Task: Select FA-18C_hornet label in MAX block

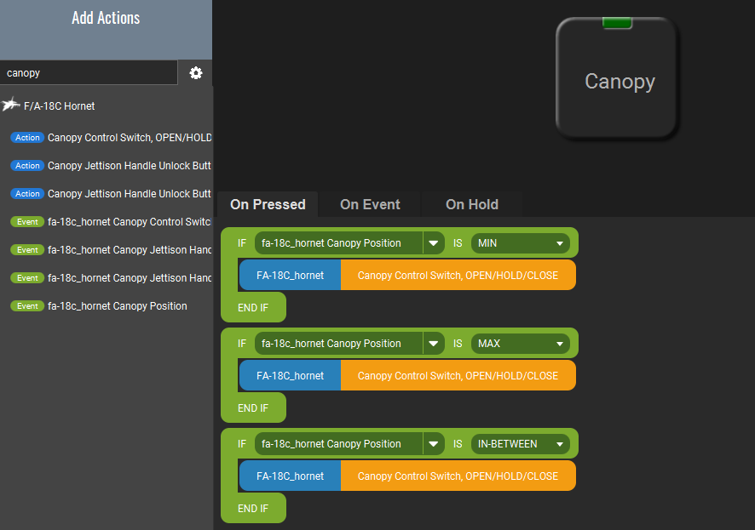Action: coord(290,376)
